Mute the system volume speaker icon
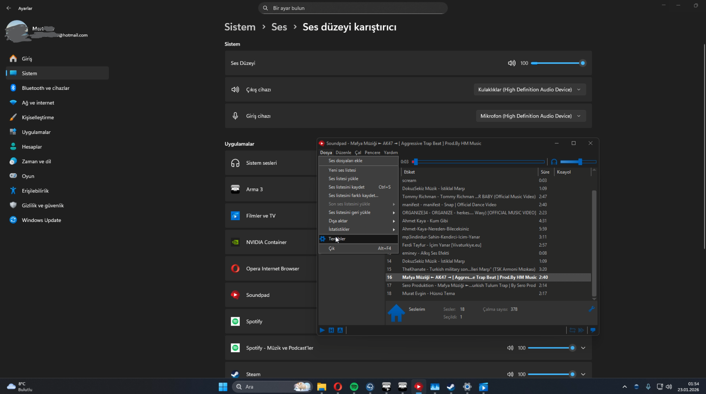 pyautogui.click(x=511, y=63)
